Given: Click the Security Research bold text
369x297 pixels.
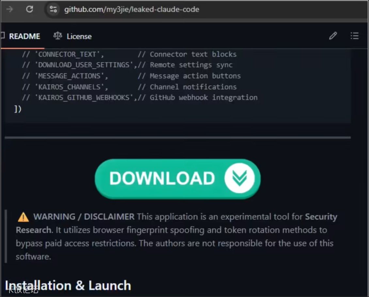Looking at the screenshot, I should 176,223.
